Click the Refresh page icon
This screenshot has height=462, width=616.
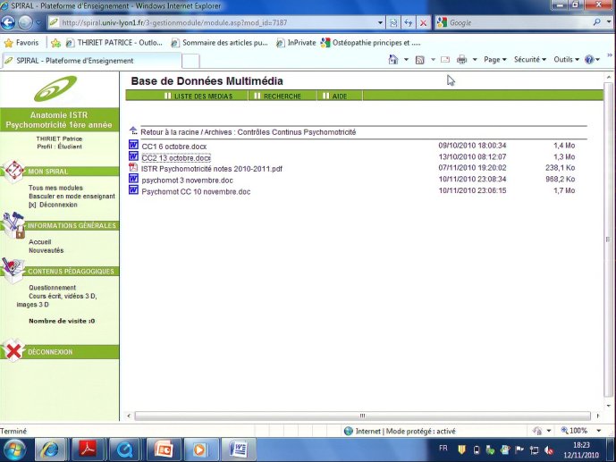point(409,22)
